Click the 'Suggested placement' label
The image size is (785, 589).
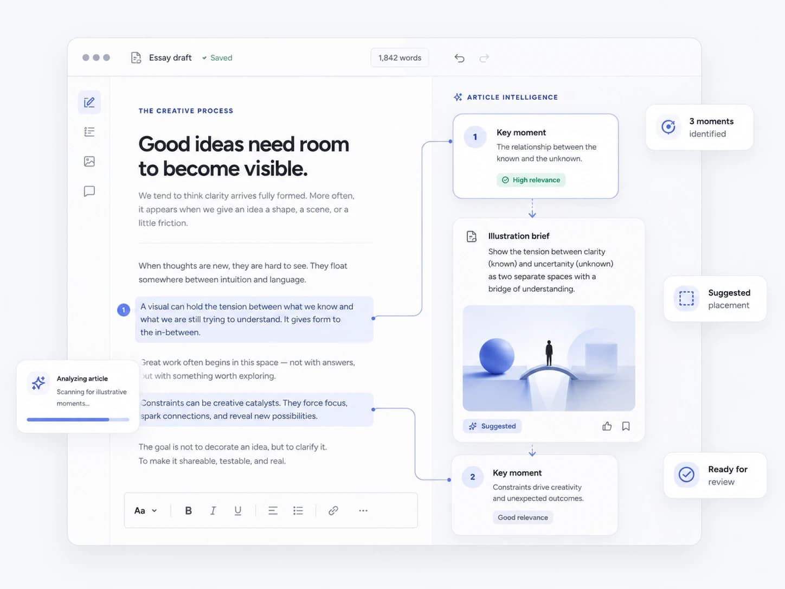(x=729, y=299)
